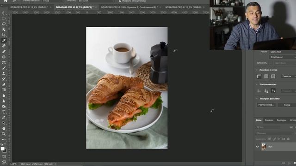The image size is (296, 166).
Task: Toggle lock position icon in Layers panel
Action: pyautogui.click(x=279, y=139)
